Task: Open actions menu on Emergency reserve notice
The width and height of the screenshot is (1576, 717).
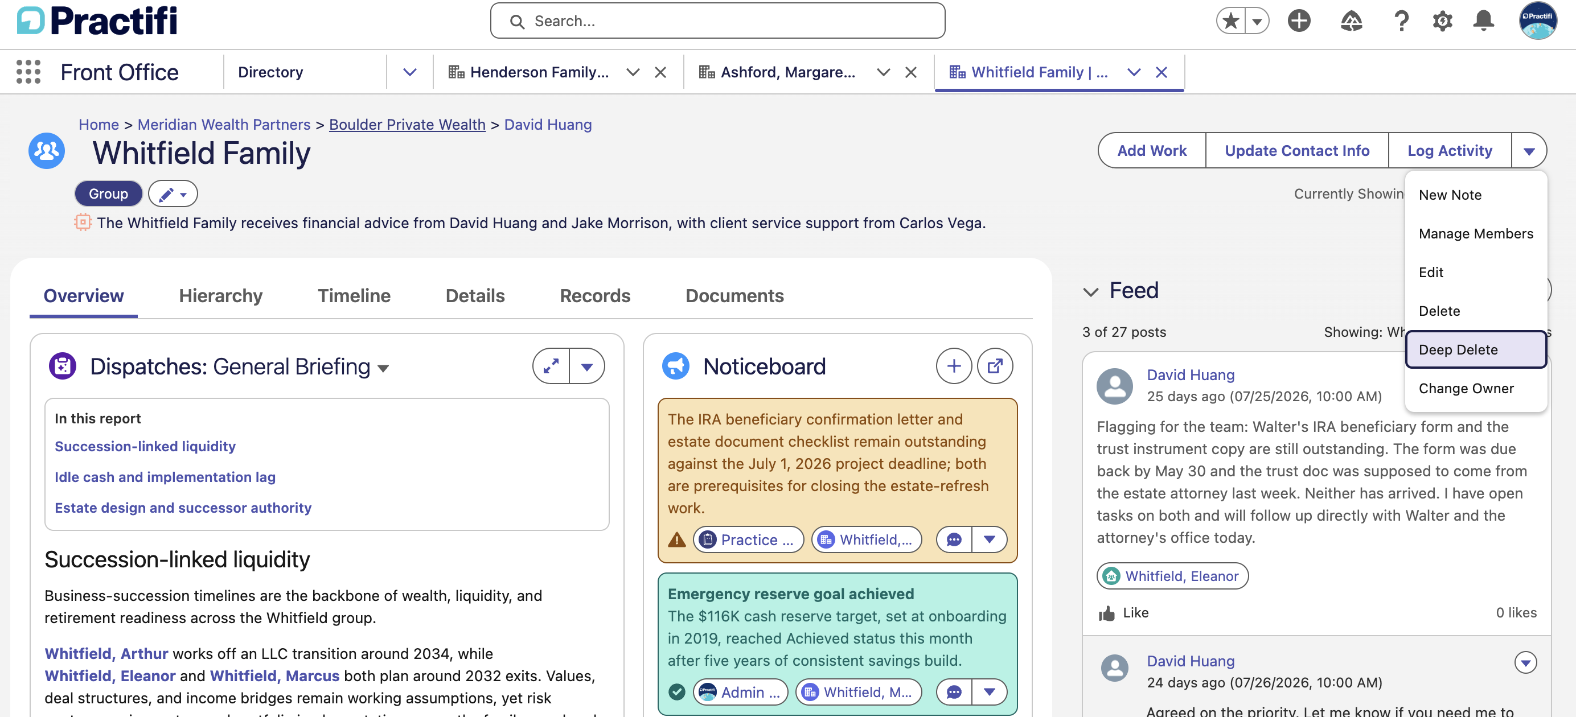Action: [988, 692]
